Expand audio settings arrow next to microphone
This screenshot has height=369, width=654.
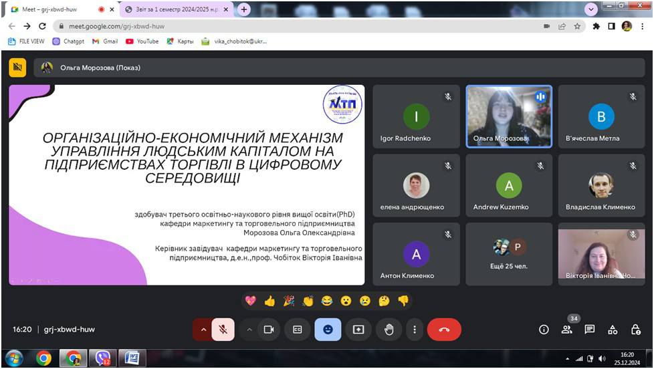click(203, 330)
